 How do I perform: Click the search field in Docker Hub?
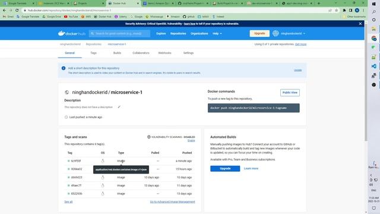tap(119, 33)
